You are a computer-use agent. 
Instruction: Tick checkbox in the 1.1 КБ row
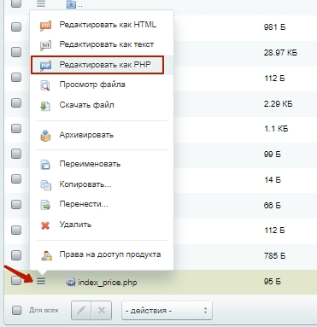(16, 128)
